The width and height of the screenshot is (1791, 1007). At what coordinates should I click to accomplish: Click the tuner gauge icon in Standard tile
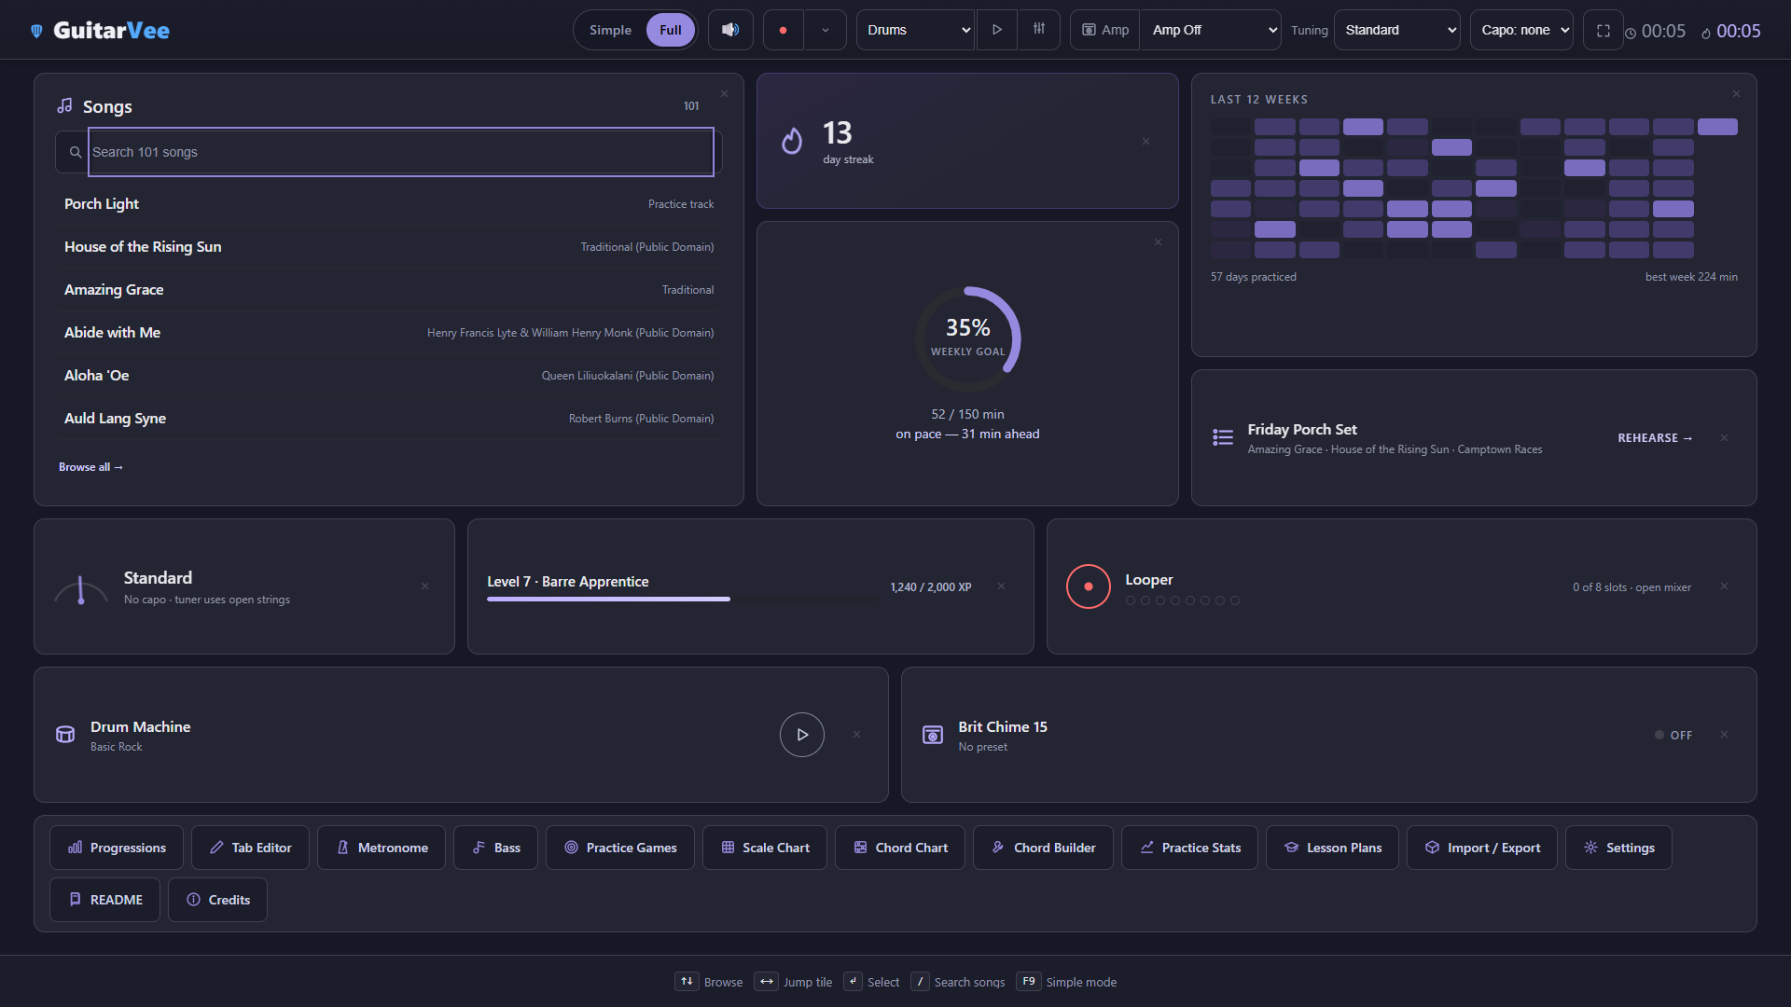(x=81, y=589)
